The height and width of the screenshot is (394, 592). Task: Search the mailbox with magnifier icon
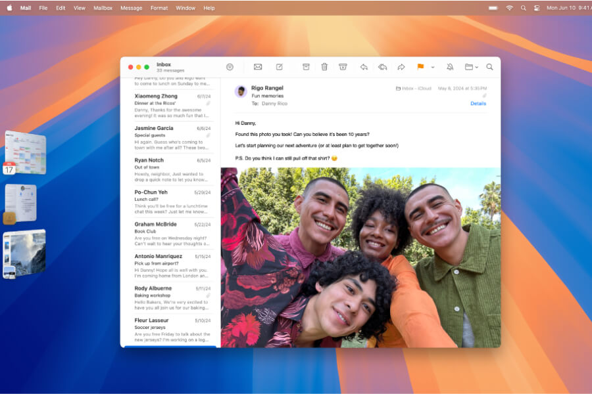pos(489,67)
